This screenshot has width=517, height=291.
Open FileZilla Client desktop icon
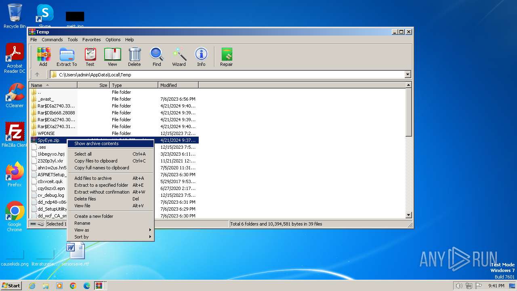point(15,135)
